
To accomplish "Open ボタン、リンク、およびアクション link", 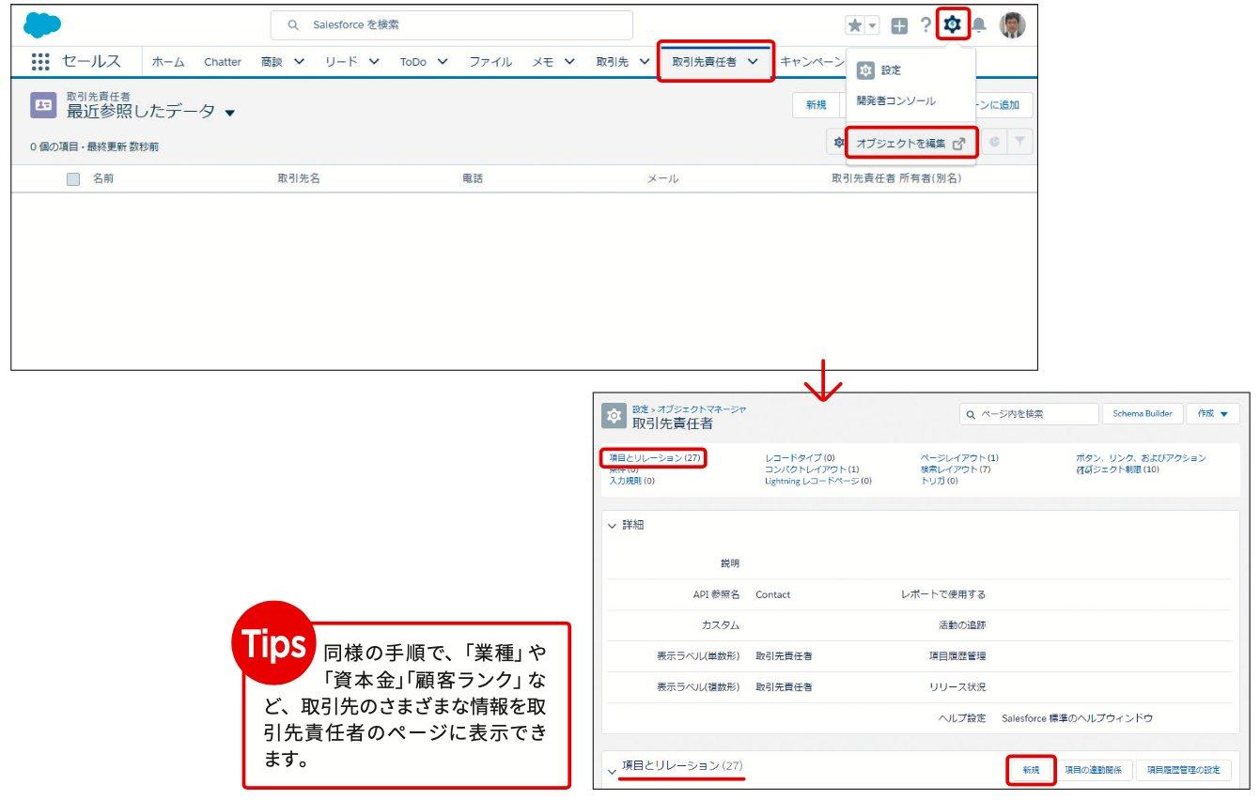I will click(1141, 458).
